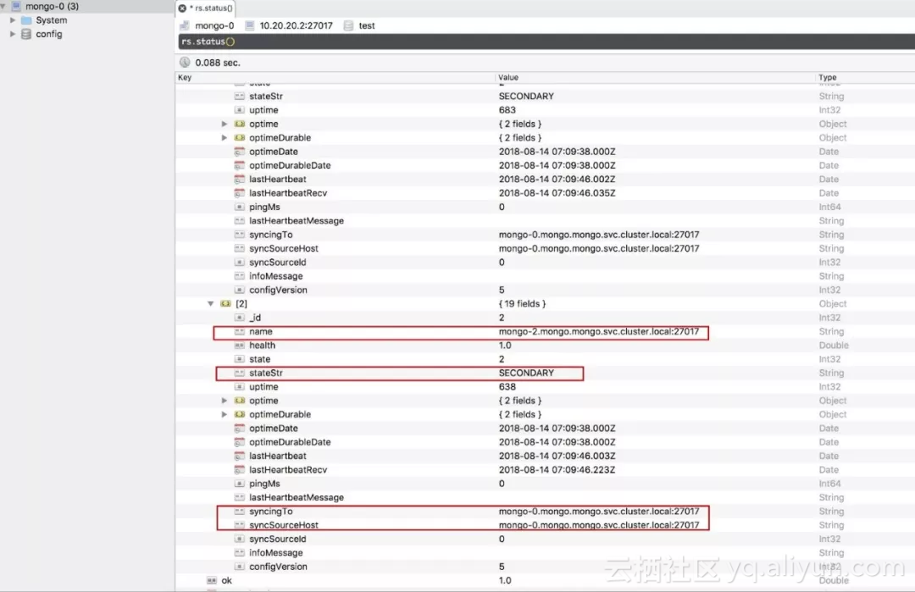The image size is (915, 592).
Task: Click the object icon of optime under member [2]
Action: (239, 400)
